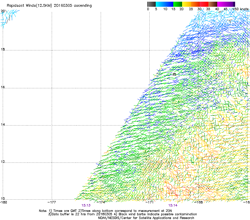Screen dimensions: 250x220
Task: Click the longitude label -168
Action: (199, 202)
